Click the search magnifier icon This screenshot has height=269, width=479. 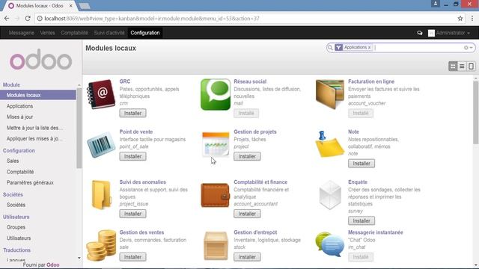click(330, 48)
